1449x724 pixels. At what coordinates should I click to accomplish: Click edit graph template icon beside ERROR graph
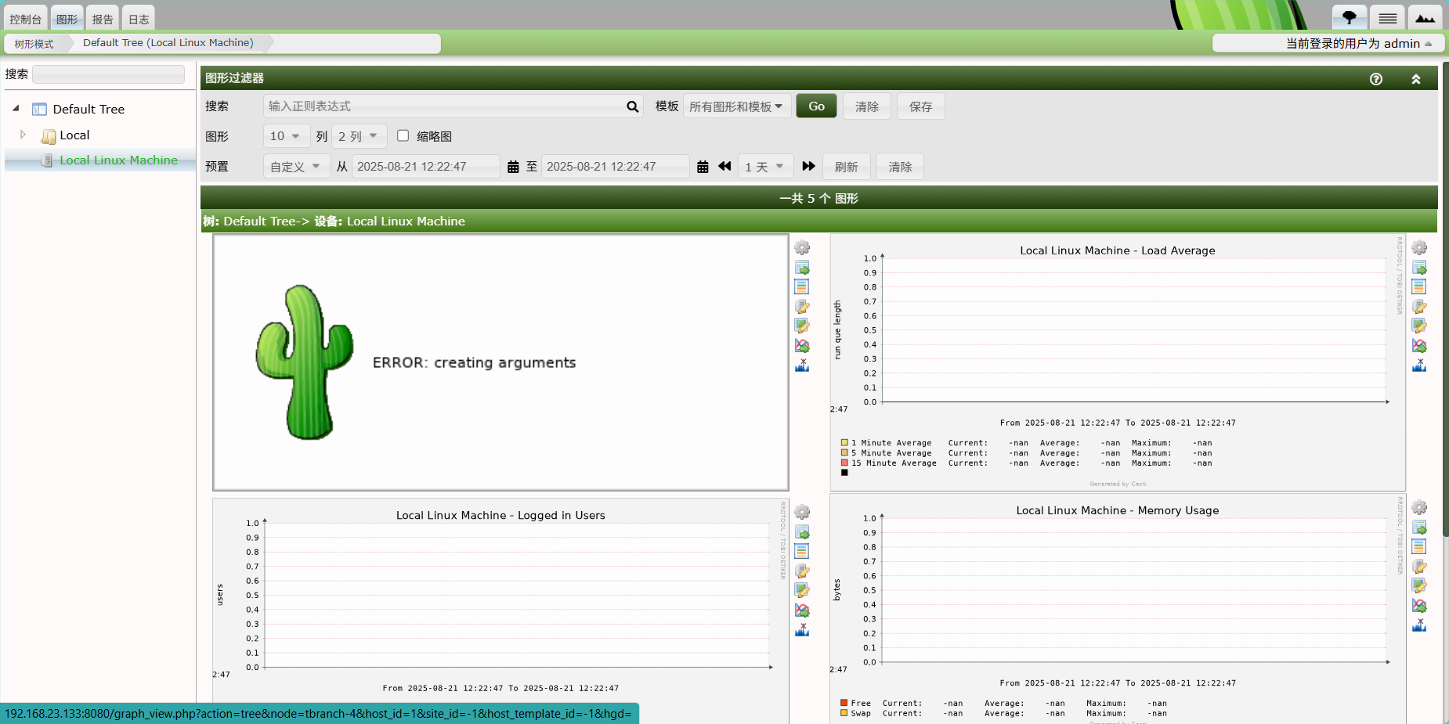[x=802, y=326]
